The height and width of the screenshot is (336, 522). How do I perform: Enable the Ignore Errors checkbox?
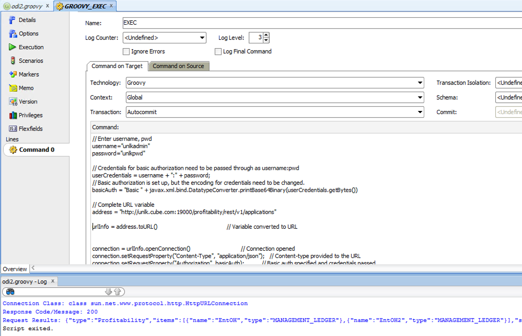tap(126, 52)
